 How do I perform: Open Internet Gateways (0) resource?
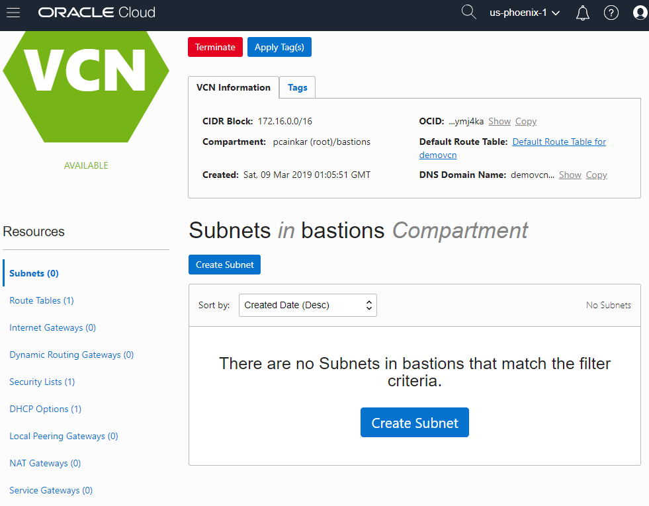(x=52, y=327)
